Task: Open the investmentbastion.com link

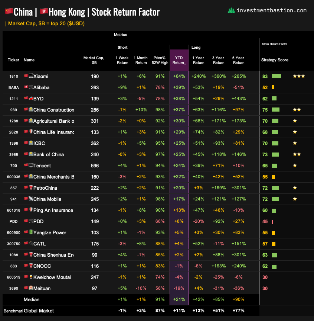Action: pos(272,10)
